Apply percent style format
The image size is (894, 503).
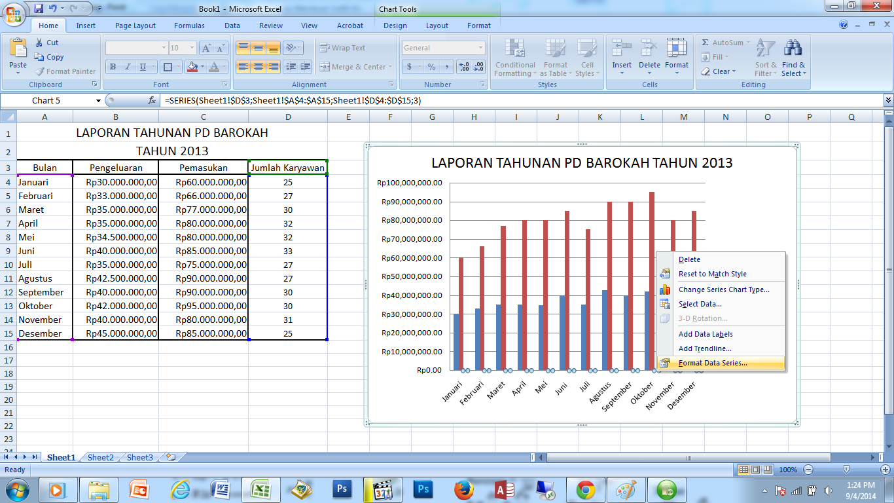pos(432,67)
